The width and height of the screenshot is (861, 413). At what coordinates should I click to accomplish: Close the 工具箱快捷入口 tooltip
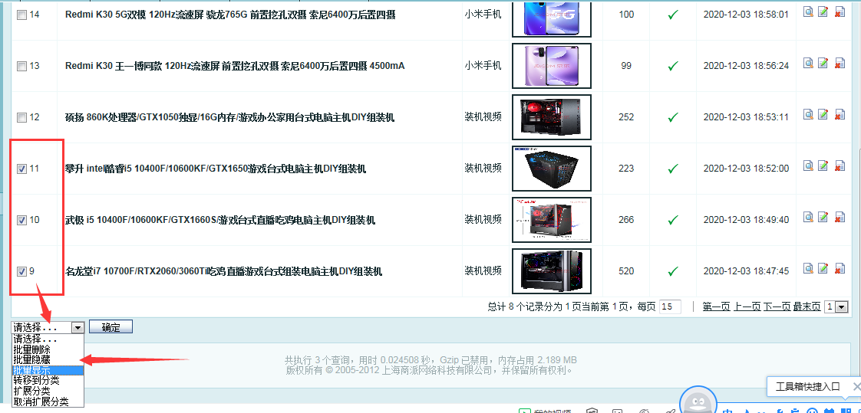pos(856,387)
